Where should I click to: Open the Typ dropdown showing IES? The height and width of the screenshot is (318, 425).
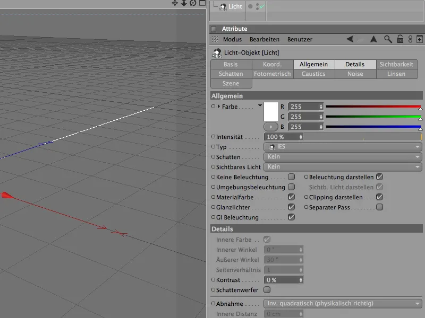[343, 147]
